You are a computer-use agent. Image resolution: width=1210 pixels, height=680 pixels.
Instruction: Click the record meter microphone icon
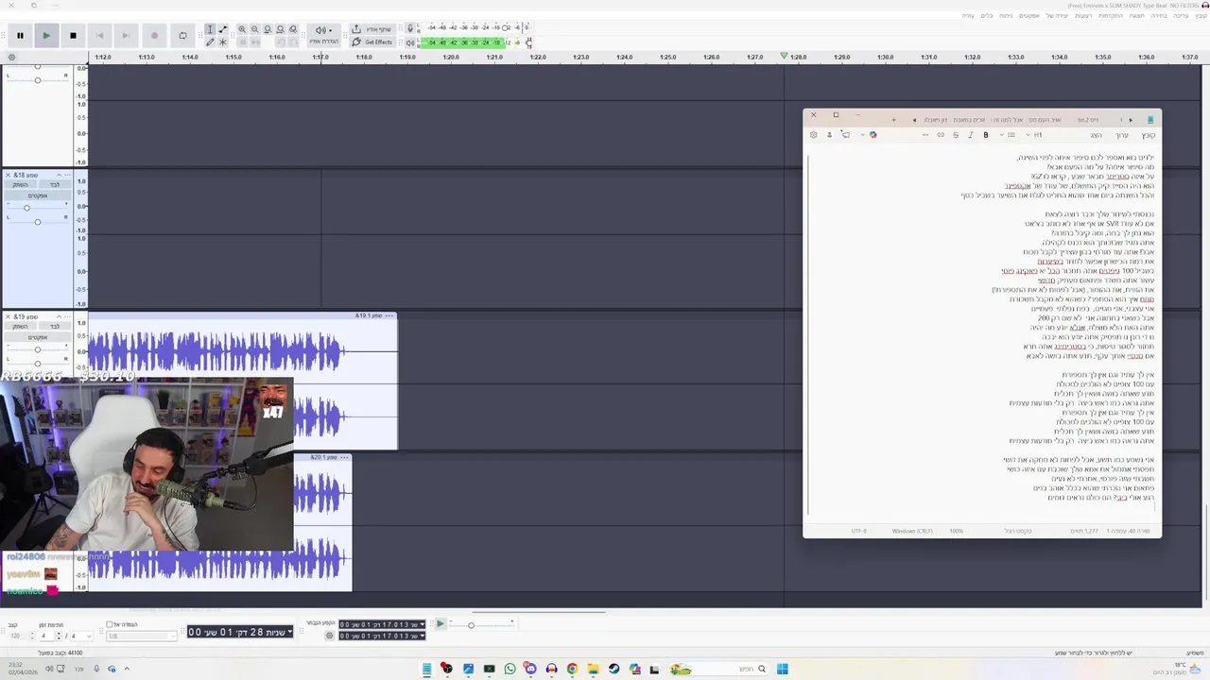410,28
